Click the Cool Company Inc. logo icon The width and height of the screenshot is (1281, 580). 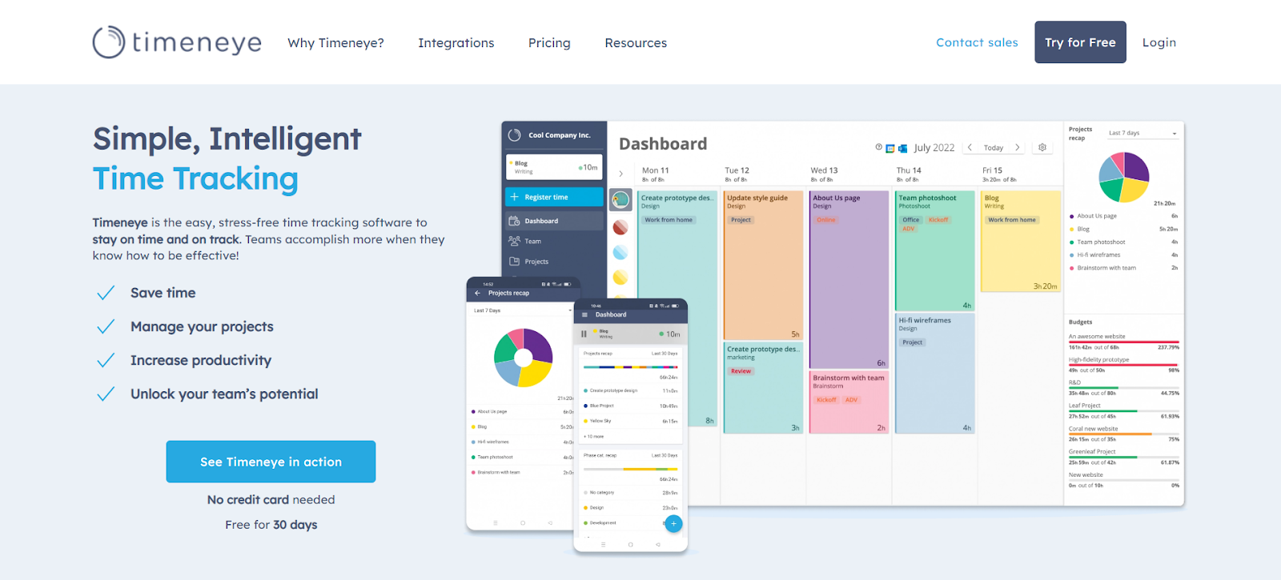(x=515, y=135)
